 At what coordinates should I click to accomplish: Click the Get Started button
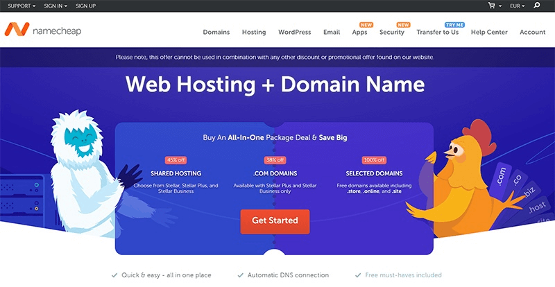[x=275, y=222]
